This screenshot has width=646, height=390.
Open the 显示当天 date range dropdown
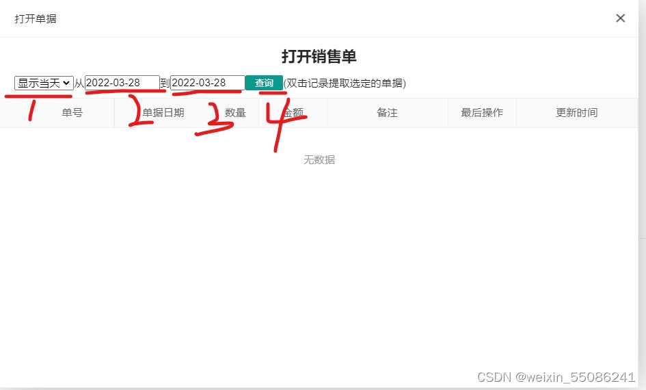click(x=44, y=83)
